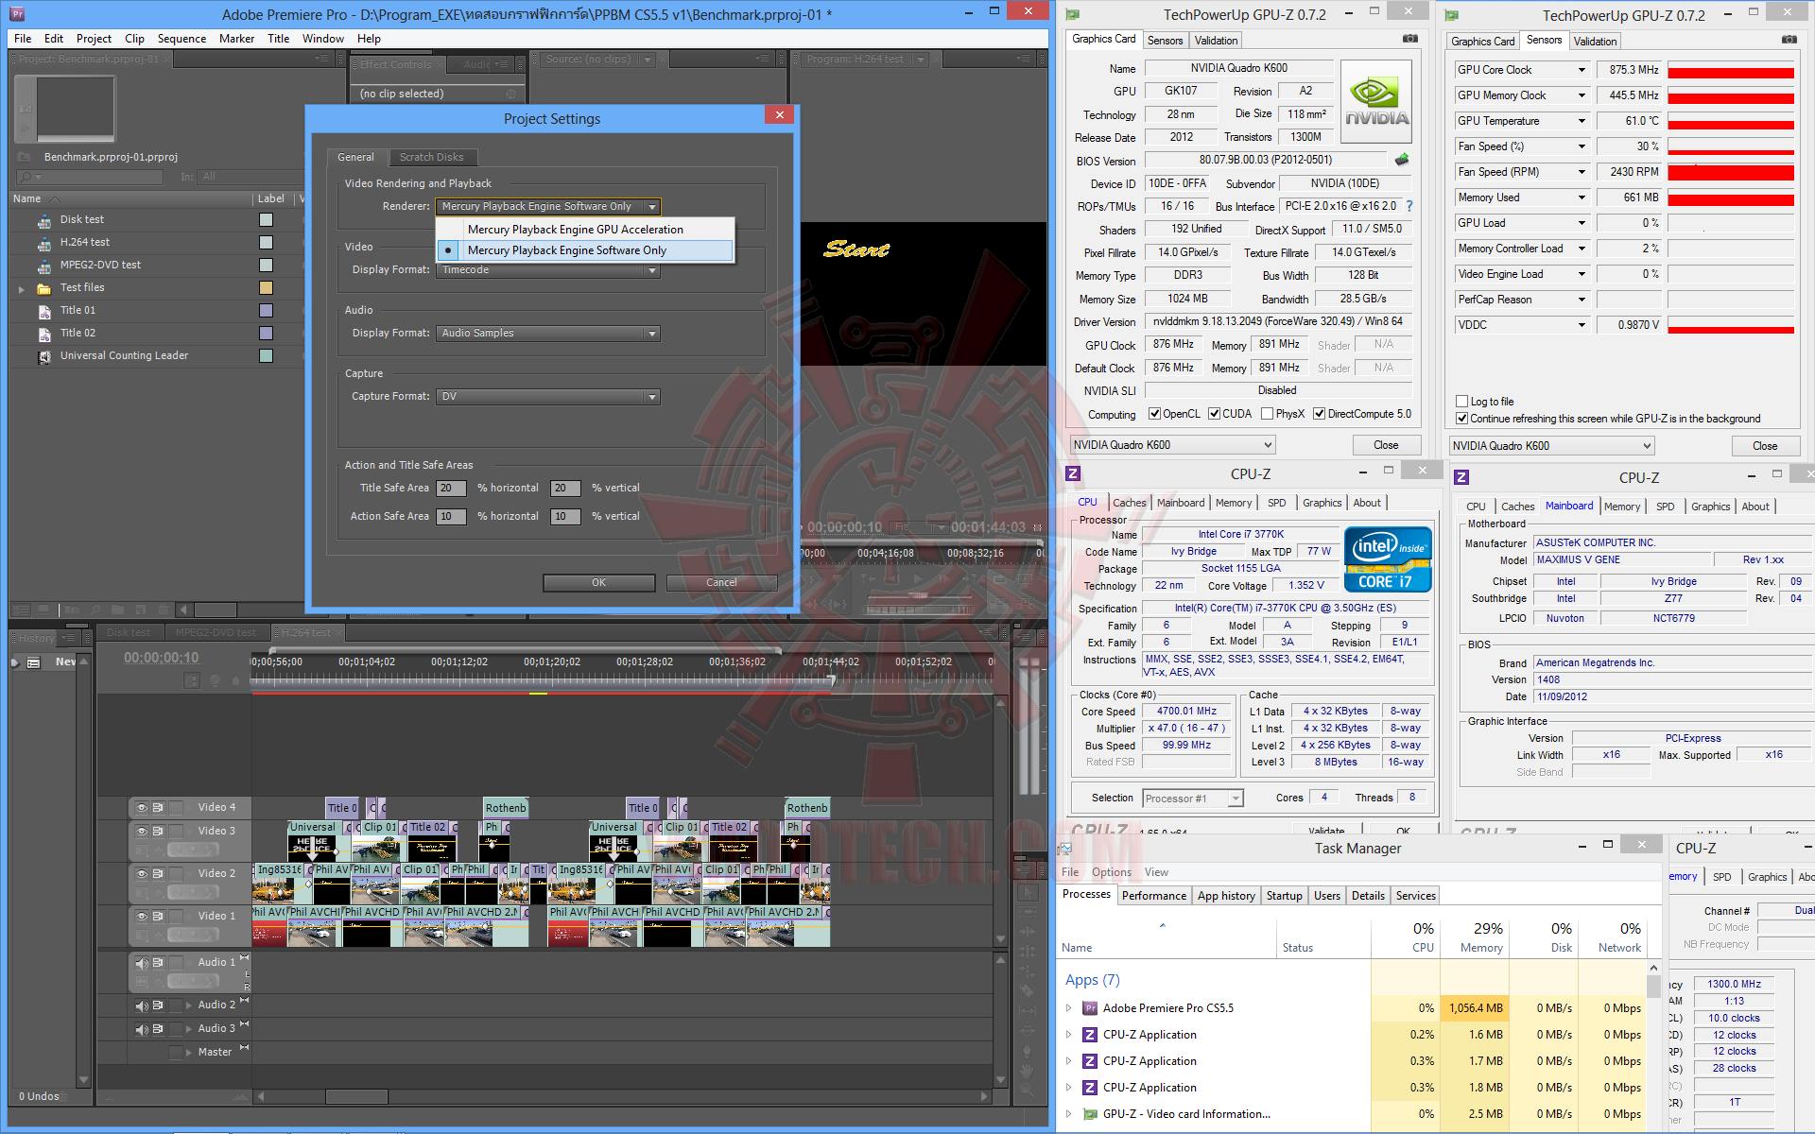Click Title Safe Area horizontal field
This screenshot has height=1134, width=1815.
tap(451, 489)
